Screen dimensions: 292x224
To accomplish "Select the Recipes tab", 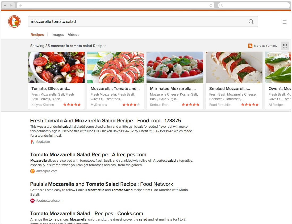I will (x=37, y=35).
